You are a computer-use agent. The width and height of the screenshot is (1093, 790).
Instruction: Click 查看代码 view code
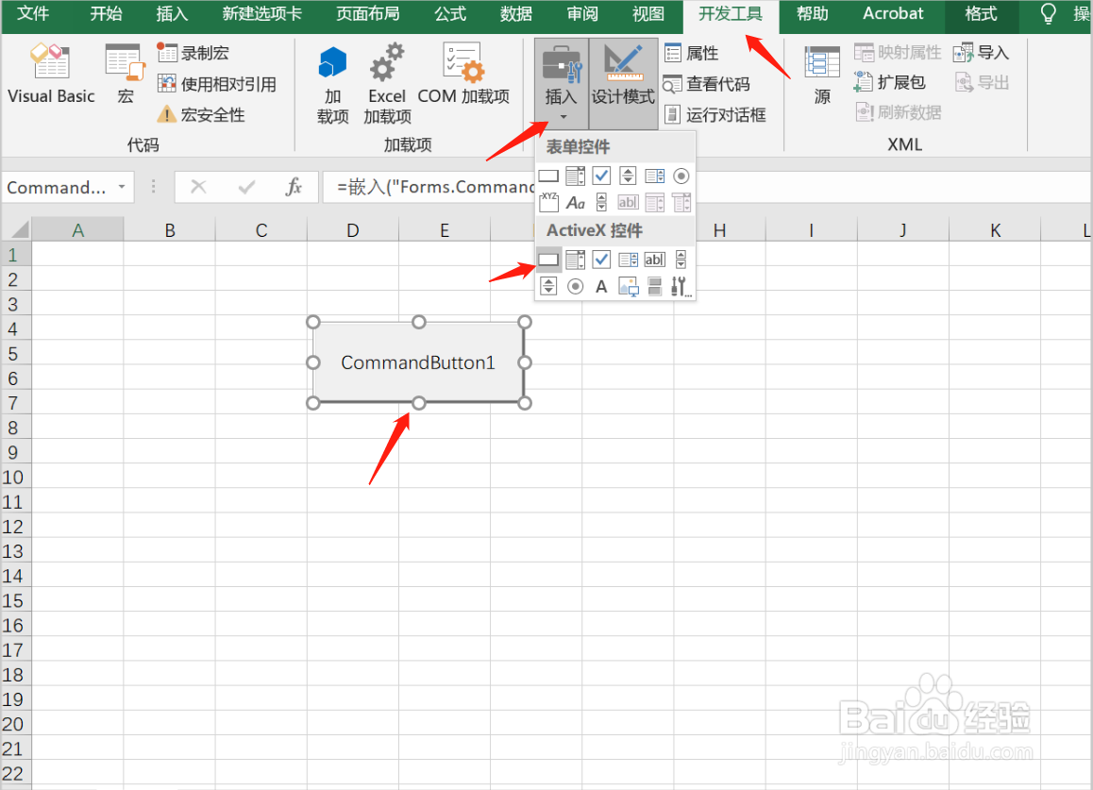pos(706,84)
